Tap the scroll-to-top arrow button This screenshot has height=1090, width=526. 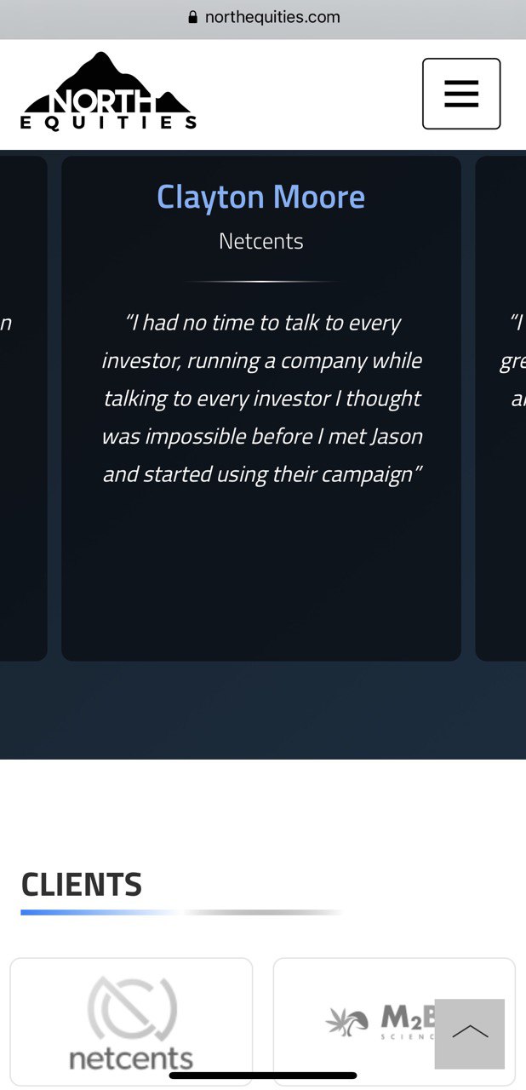469,1033
